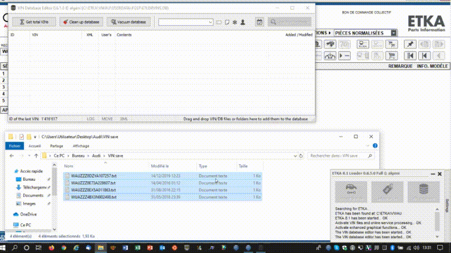Open the VIN editor search combo box
The width and height of the screenshot is (451, 253).
click(x=186, y=22)
